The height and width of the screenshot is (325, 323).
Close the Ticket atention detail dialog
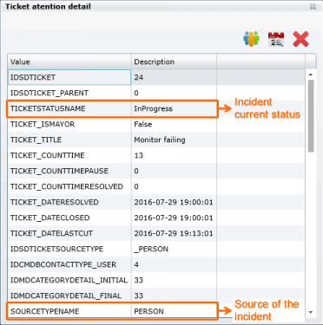[x=313, y=6]
